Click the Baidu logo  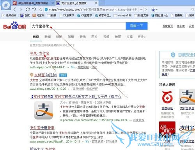click(15, 25)
